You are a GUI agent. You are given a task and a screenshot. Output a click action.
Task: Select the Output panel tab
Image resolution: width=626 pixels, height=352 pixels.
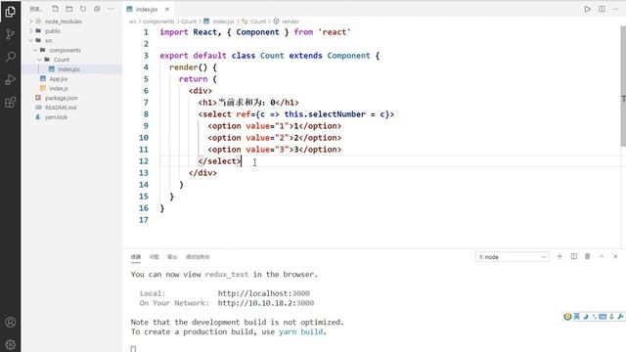(172, 256)
